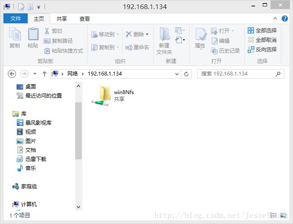The width and height of the screenshot is (293, 224).
Task: Click Open (打开) ribbon button
Action: [223, 31]
